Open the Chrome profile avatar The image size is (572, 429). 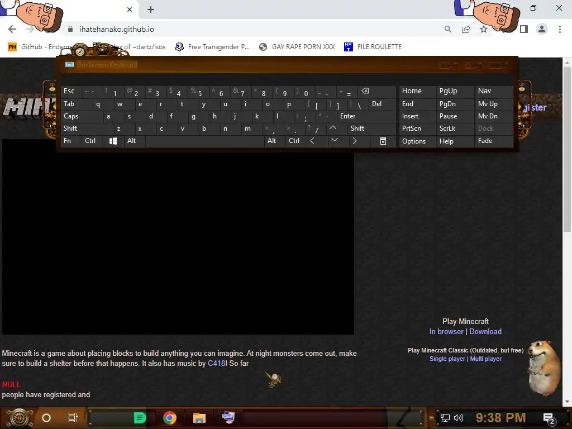[x=542, y=29]
